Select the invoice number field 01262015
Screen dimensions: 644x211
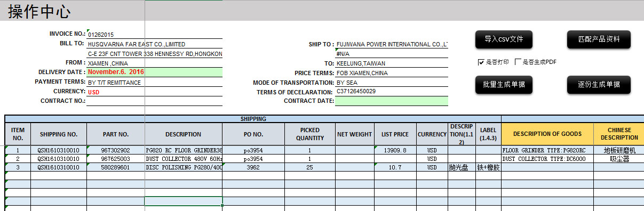tap(154, 35)
